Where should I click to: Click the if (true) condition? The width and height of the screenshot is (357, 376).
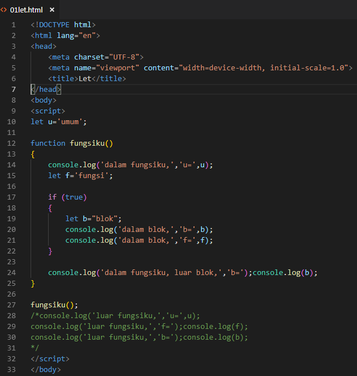click(x=67, y=197)
